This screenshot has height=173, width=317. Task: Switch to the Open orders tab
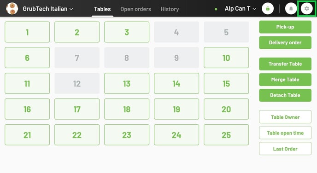point(135,9)
